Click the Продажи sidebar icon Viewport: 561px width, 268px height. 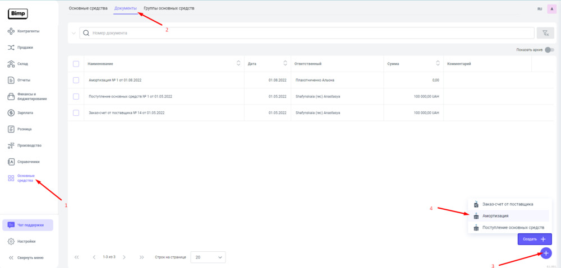[11, 48]
